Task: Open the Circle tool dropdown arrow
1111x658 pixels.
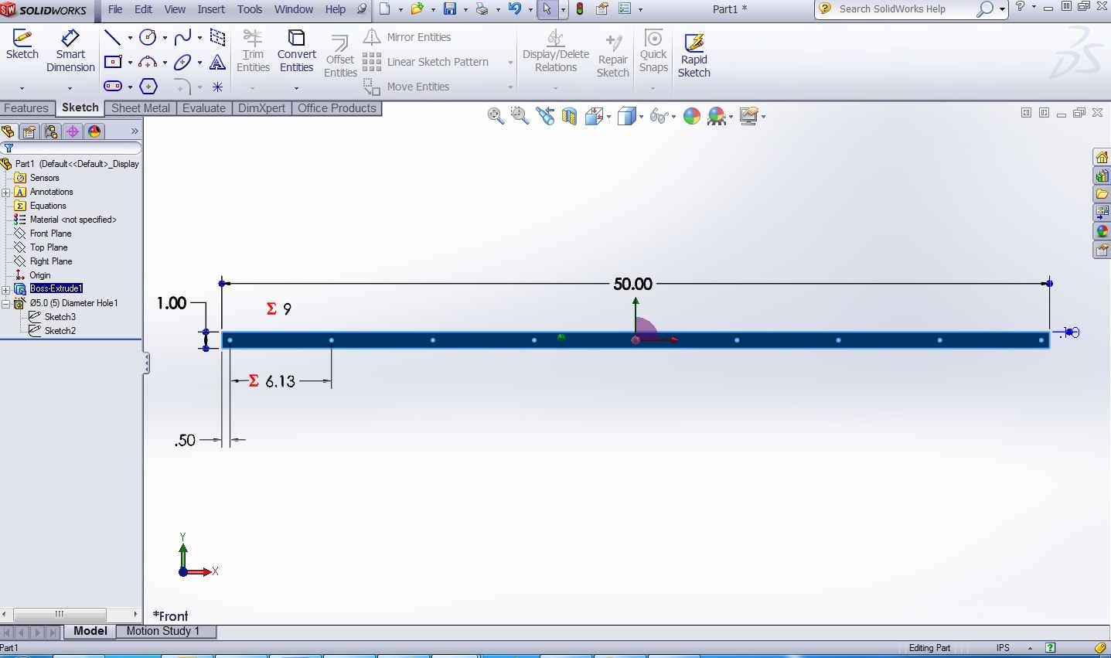Action: [165, 38]
